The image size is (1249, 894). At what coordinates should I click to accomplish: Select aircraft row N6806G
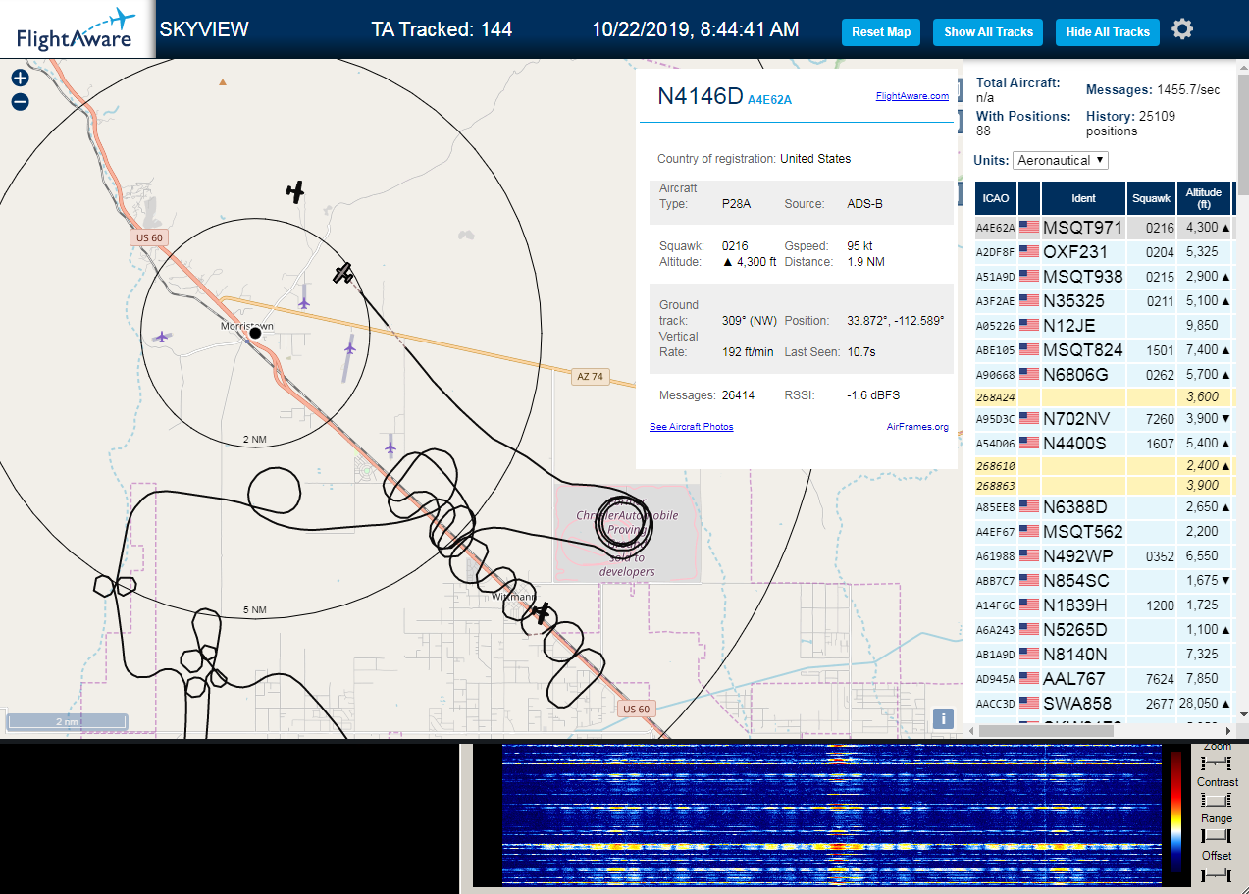coord(1103,375)
